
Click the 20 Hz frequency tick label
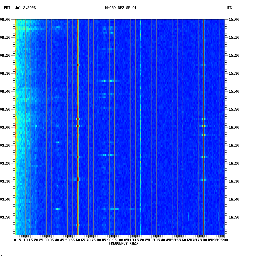click(36, 240)
